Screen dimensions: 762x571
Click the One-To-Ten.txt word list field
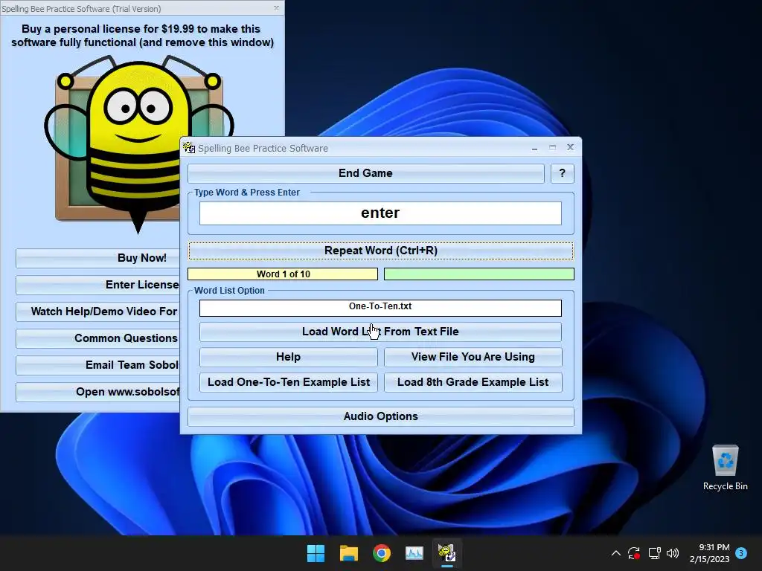point(380,307)
